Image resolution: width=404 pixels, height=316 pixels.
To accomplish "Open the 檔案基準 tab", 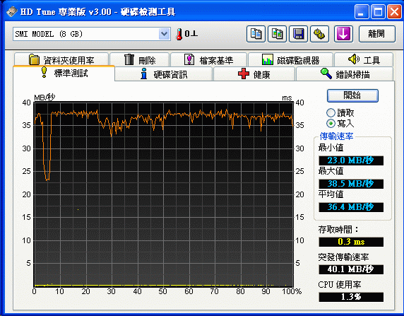I will [208, 59].
